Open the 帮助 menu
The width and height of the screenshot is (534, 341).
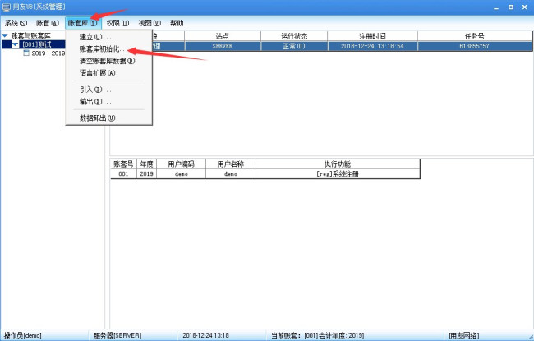[177, 23]
